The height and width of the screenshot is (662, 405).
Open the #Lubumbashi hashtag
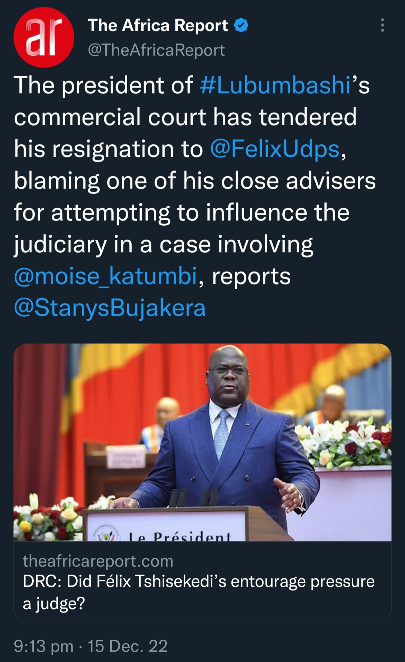click(276, 85)
